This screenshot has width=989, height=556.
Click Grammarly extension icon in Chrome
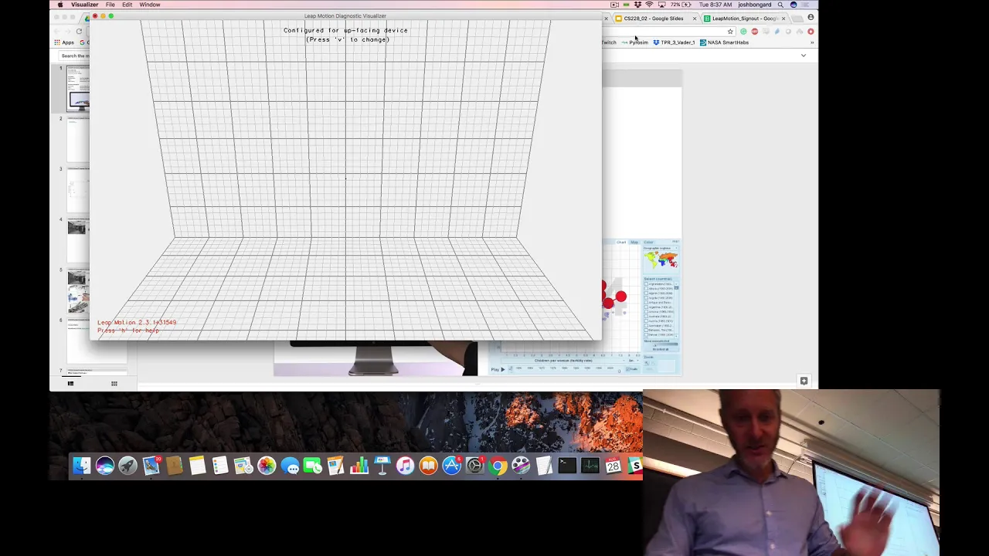(x=743, y=32)
